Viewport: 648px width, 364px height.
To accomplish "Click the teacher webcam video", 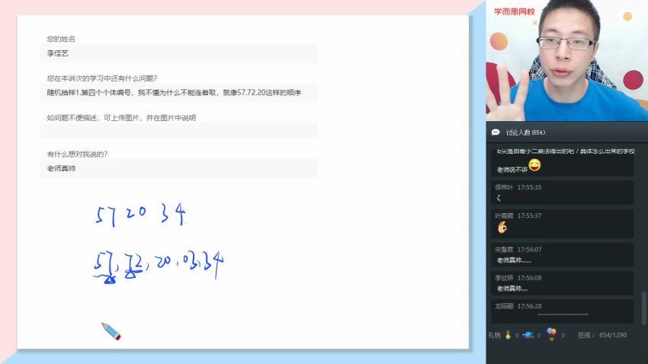I will tap(567, 61).
